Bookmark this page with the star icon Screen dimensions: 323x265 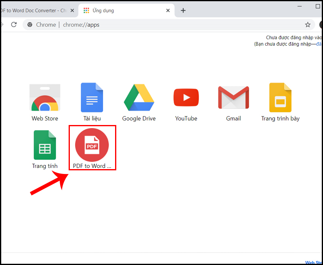pyautogui.click(x=308, y=25)
